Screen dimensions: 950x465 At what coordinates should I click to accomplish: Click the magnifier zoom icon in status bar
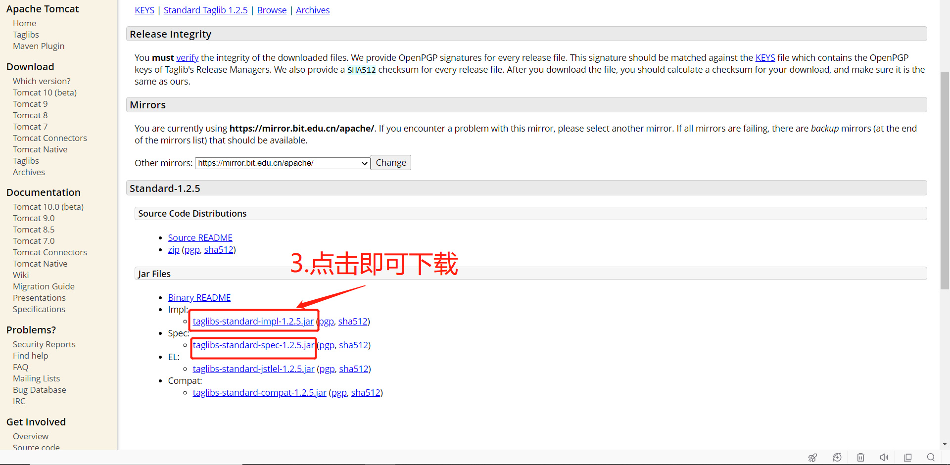pos(931,458)
